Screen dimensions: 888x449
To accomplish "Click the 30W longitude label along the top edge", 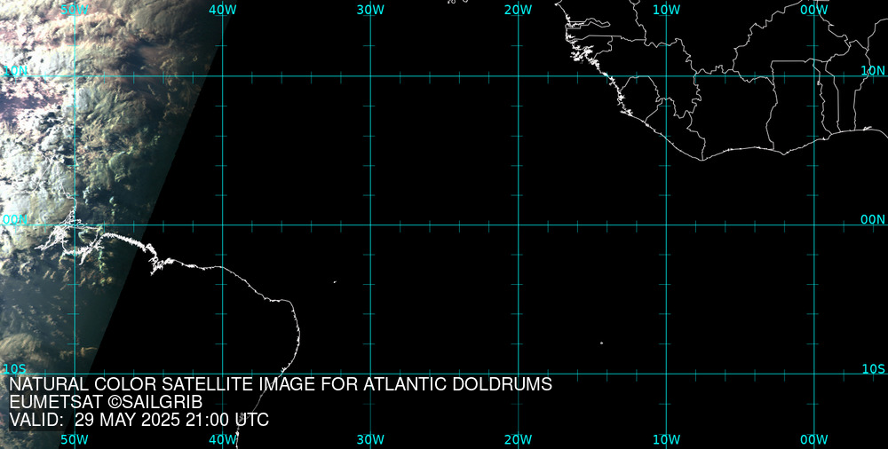I will click(x=370, y=10).
